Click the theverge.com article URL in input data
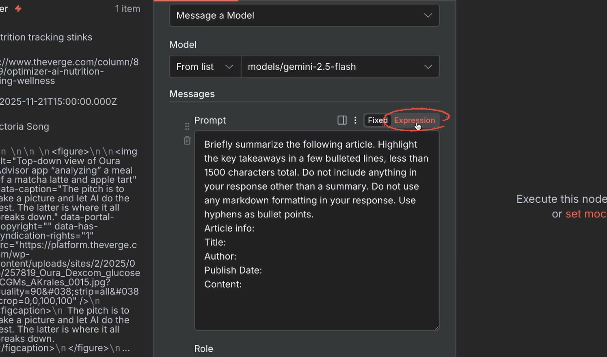Image resolution: width=607 pixels, height=357 pixels. [69, 71]
